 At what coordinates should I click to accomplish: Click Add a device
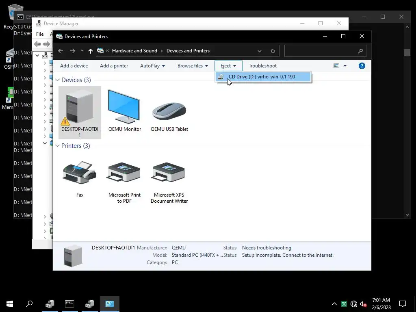(74, 66)
